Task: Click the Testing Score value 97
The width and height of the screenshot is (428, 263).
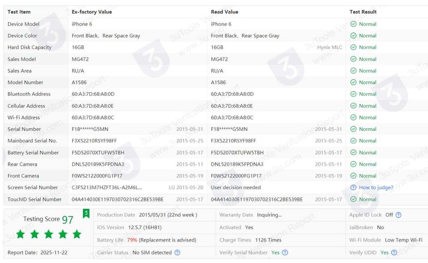Action: [x=68, y=220]
